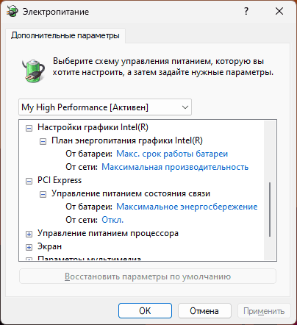Click the green battery plug icon

point(33,71)
